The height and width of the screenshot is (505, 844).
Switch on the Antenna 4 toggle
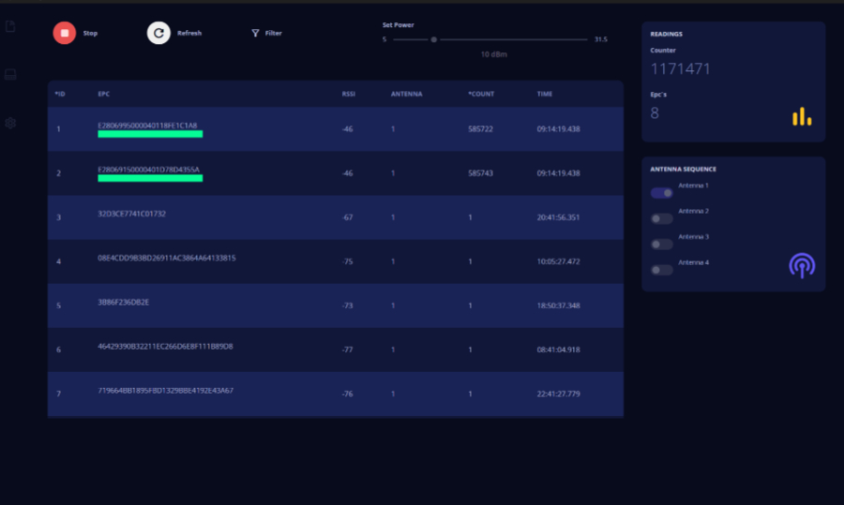click(x=662, y=270)
